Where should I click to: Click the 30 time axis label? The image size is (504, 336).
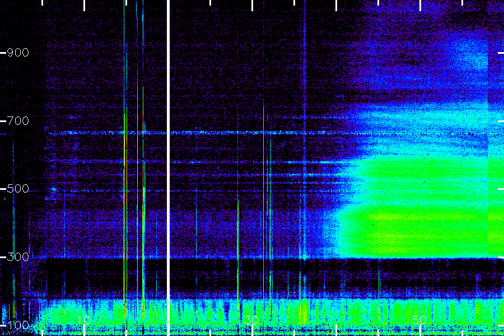click(251, 320)
